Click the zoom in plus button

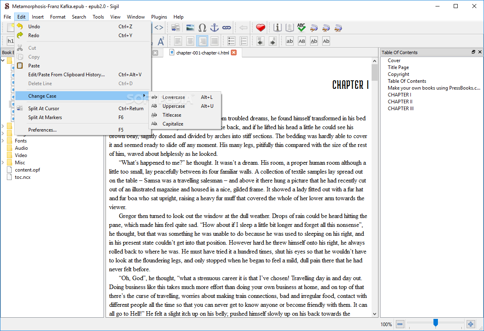coord(470,324)
